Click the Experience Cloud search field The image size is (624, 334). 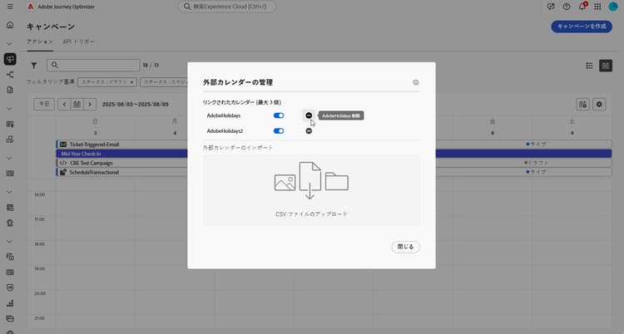pyautogui.click(x=227, y=7)
